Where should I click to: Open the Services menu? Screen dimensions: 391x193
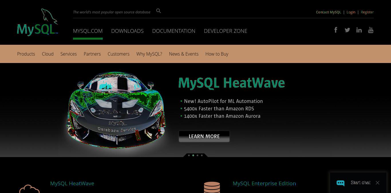pyautogui.click(x=68, y=54)
